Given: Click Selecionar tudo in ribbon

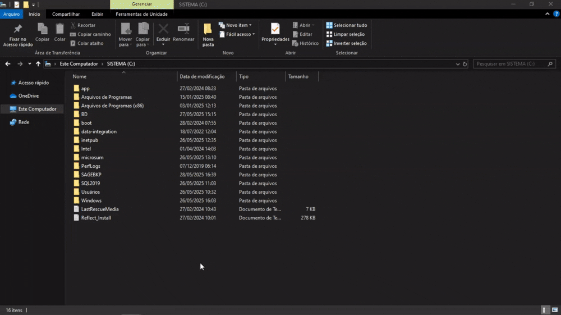Looking at the screenshot, I should 347,25.
